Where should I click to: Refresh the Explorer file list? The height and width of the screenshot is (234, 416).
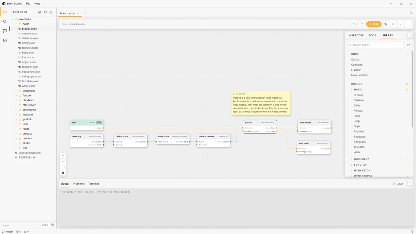point(45,12)
